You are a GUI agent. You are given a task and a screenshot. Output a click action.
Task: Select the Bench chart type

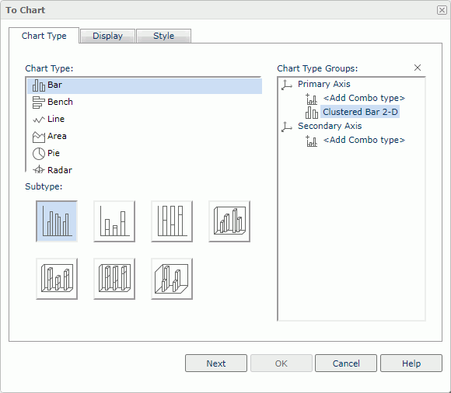(x=145, y=102)
